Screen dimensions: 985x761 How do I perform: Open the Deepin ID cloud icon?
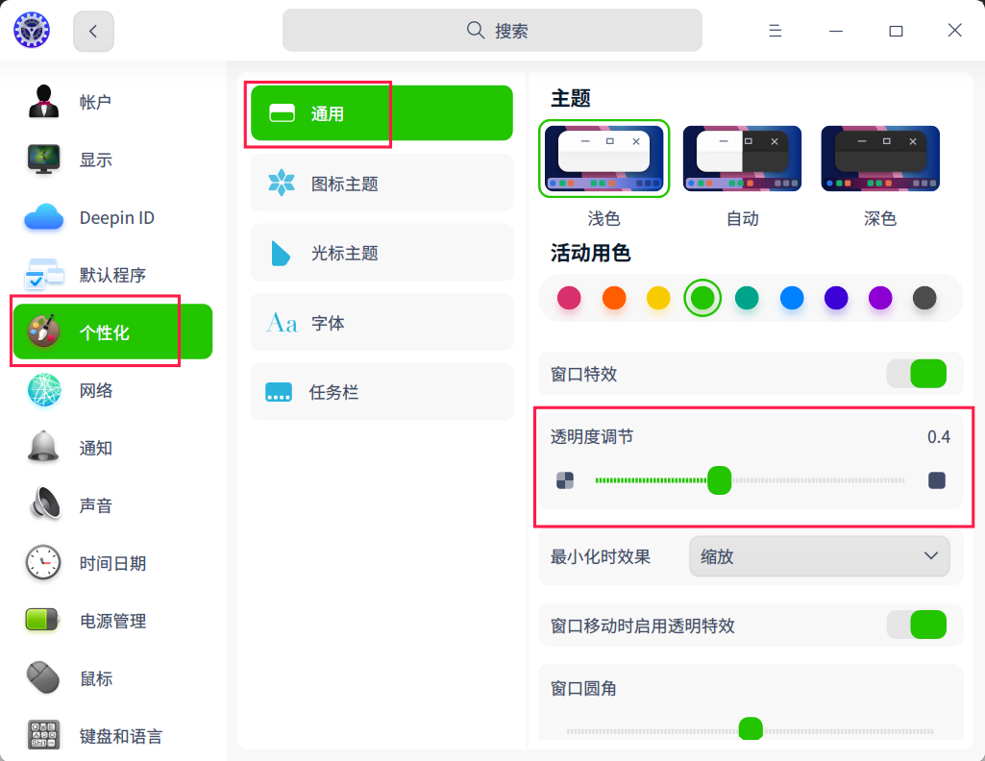(x=43, y=217)
